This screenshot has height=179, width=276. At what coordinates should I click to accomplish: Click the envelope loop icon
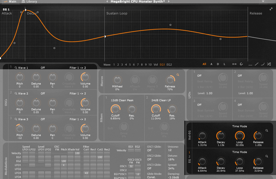tap(241, 64)
